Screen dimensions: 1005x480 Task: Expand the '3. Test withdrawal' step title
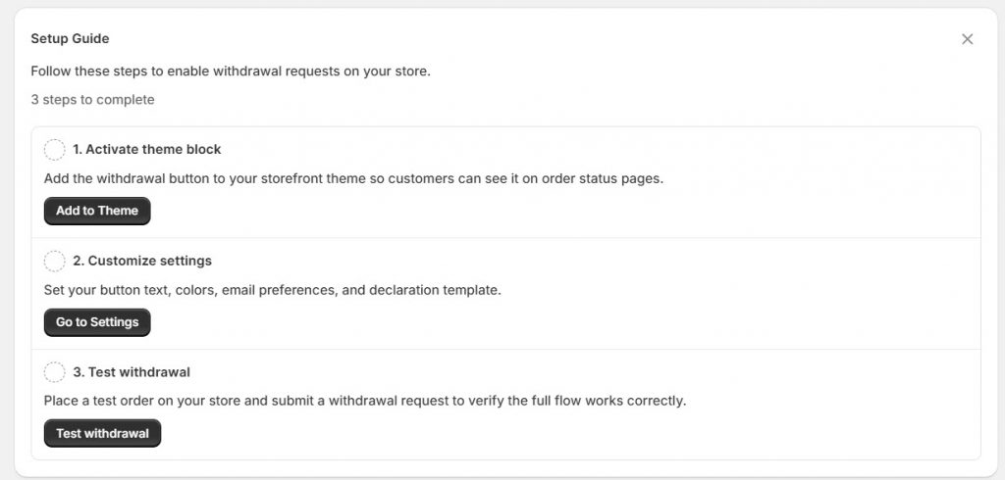[131, 372]
